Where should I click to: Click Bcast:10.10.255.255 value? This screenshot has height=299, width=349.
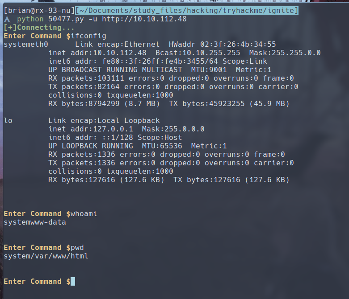pyautogui.click(x=198, y=53)
